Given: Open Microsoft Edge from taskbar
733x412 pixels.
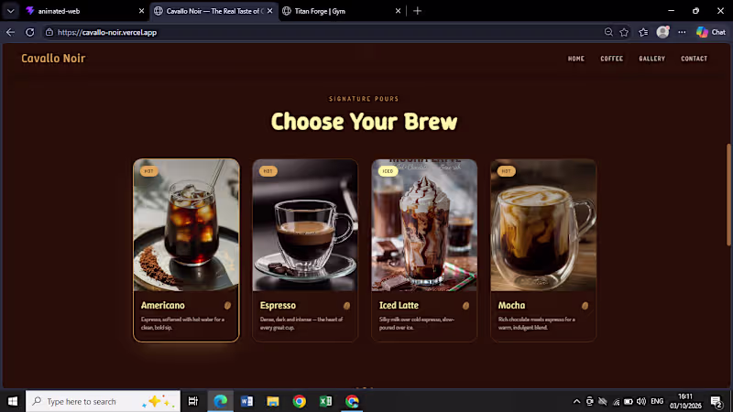Looking at the screenshot, I should [x=220, y=401].
